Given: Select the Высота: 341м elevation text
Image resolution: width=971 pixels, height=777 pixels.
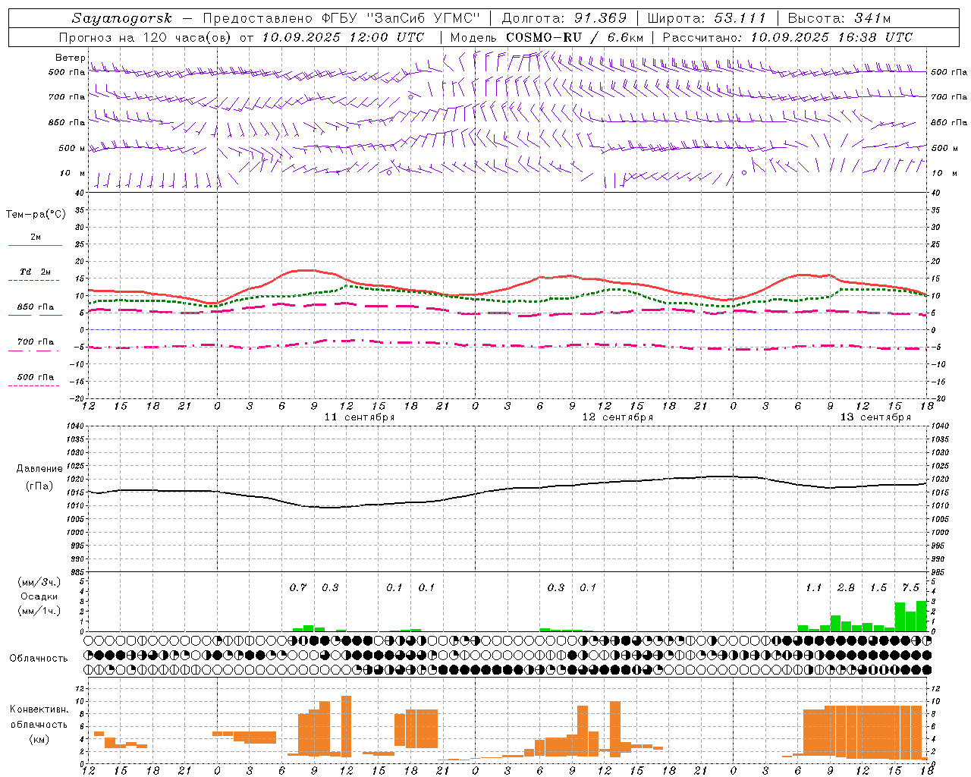Looking at the screenshot, I should pyautogui.click(x=839, y=18).
